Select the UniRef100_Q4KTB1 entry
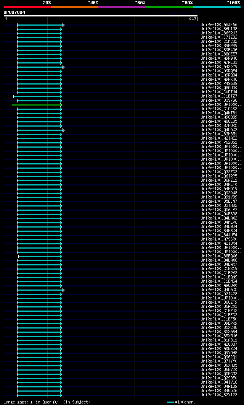244x405 pixels. click(219, 113)
